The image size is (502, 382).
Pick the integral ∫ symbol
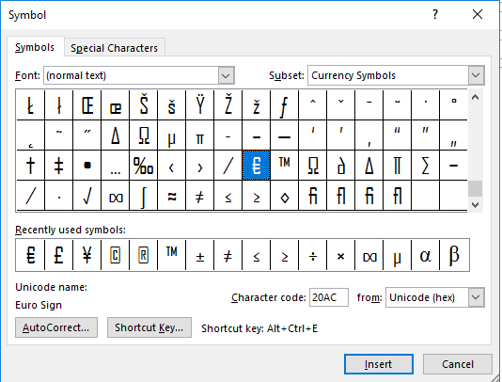tap(144, 196)
